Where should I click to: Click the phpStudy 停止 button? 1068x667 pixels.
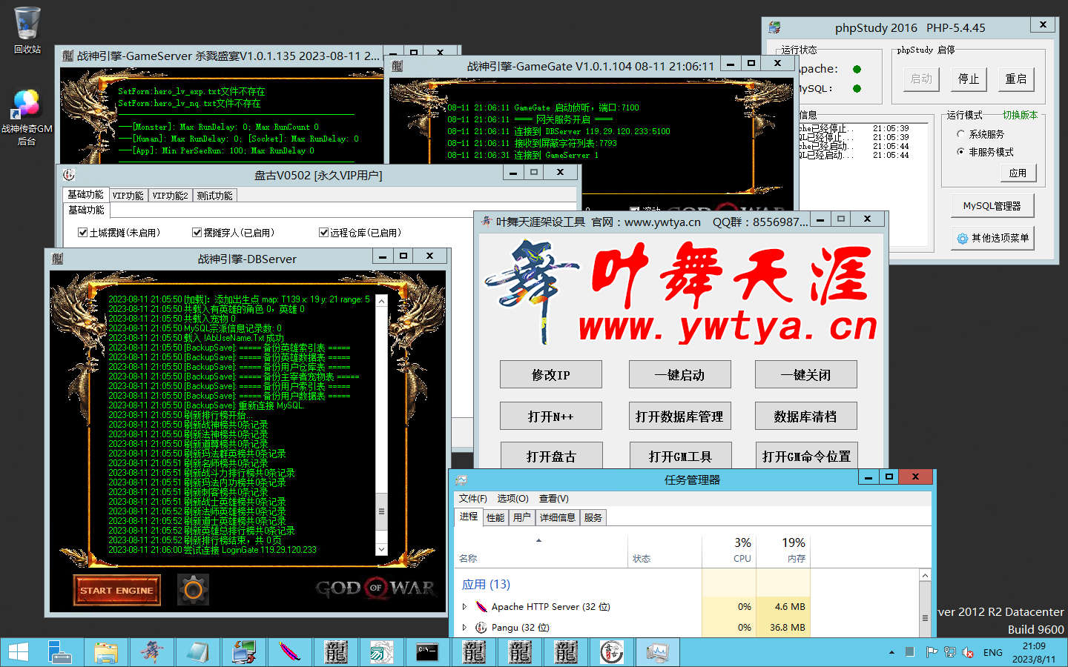point(969,79)
